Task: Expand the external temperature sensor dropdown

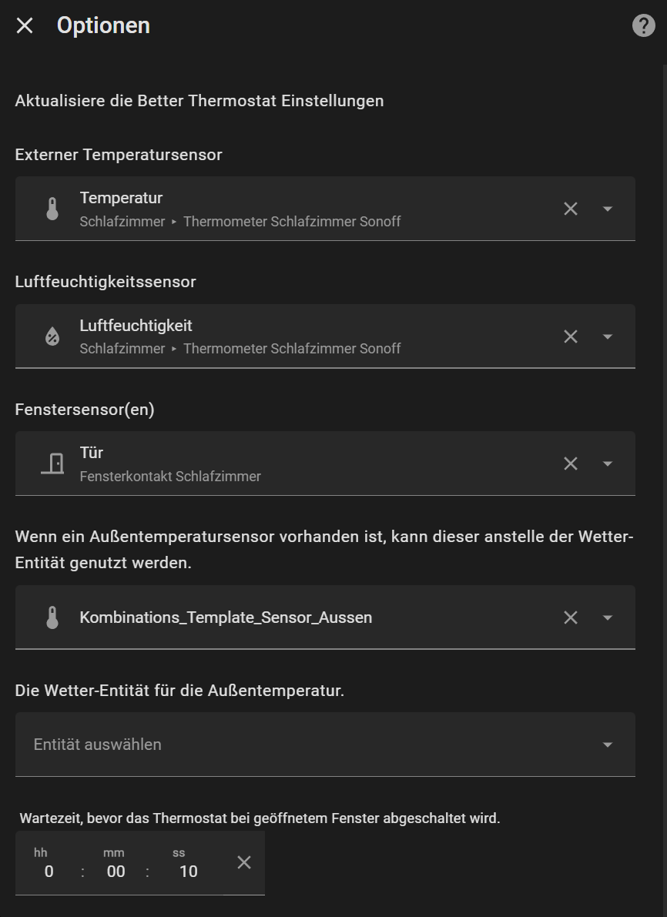Action: 608,209
